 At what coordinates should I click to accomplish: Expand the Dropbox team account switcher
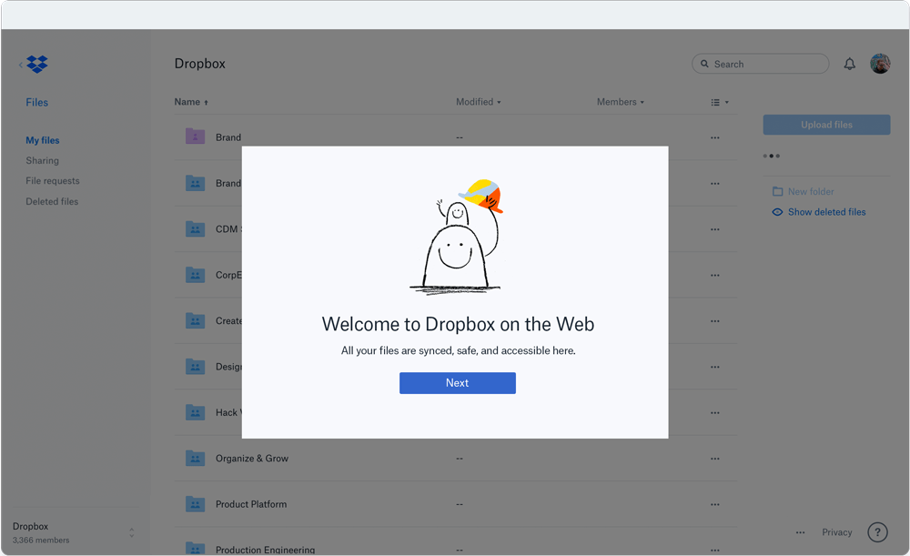tap(131, 532)
